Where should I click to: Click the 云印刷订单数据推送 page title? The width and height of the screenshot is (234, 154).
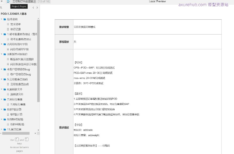(24, 1)
